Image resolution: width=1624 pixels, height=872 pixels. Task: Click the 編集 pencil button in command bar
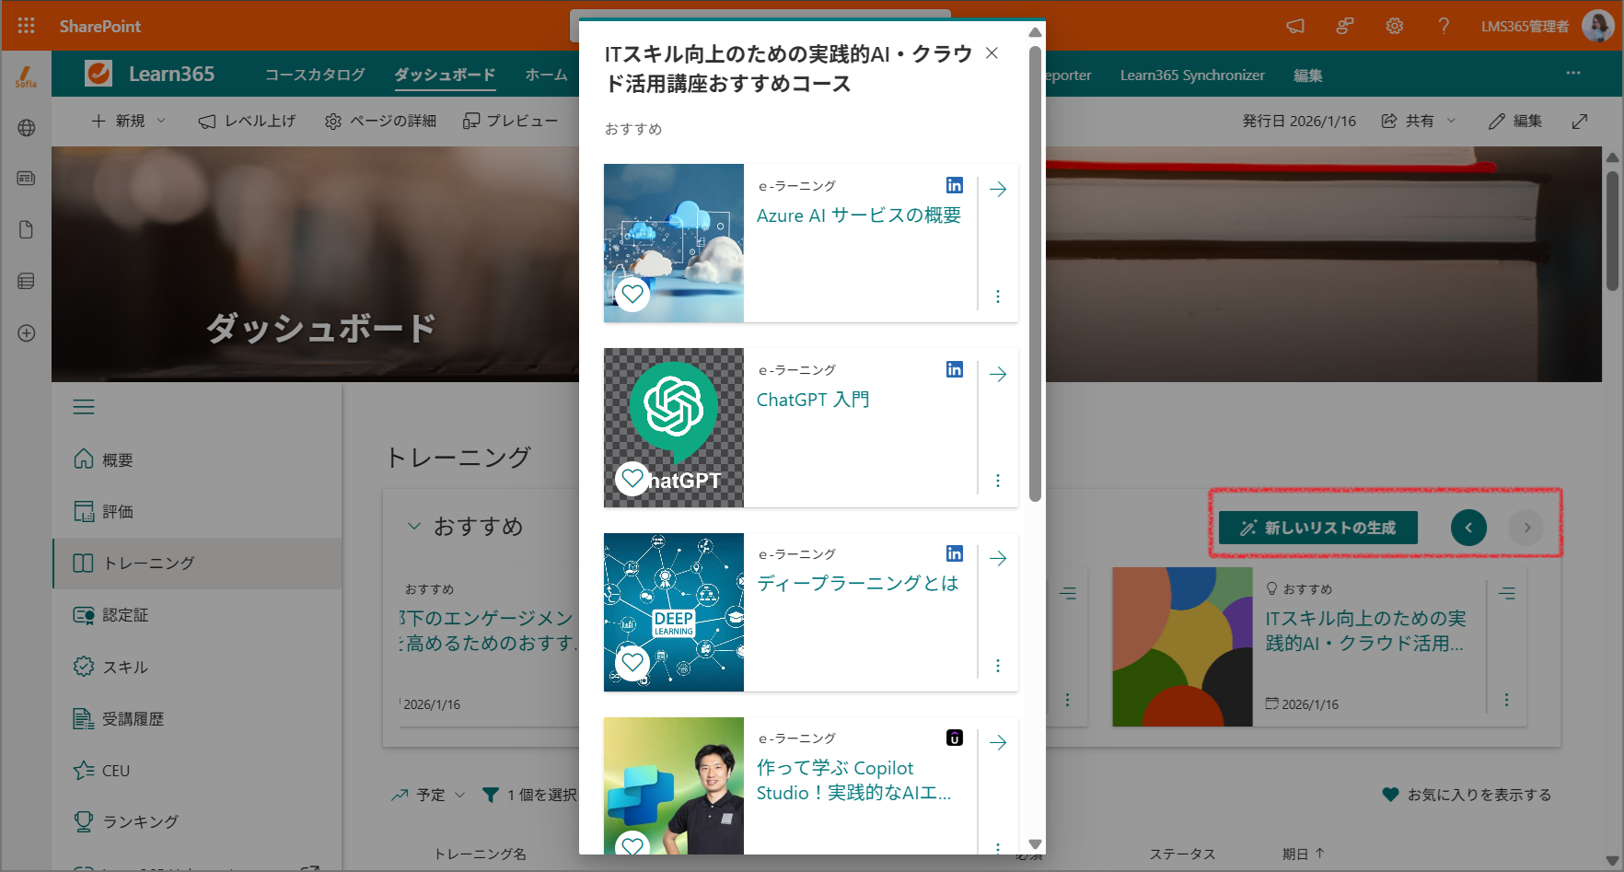pyautogui.click(x=1515, y=121)
